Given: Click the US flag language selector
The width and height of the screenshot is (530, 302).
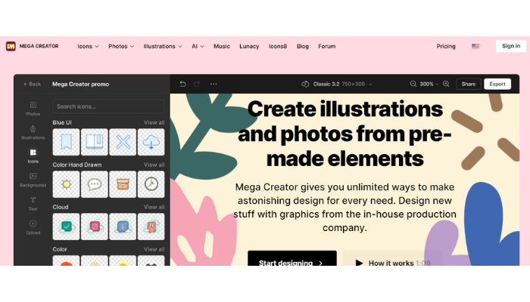Looking at the screenshot, I should click(x=475, y=46).
